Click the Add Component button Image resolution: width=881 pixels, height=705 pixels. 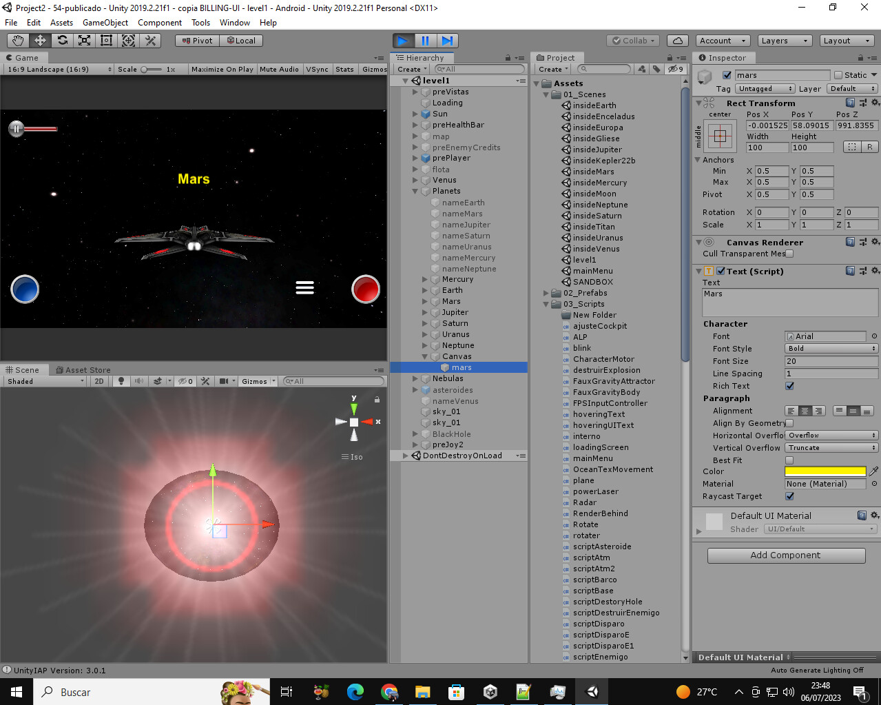point(785,555)
